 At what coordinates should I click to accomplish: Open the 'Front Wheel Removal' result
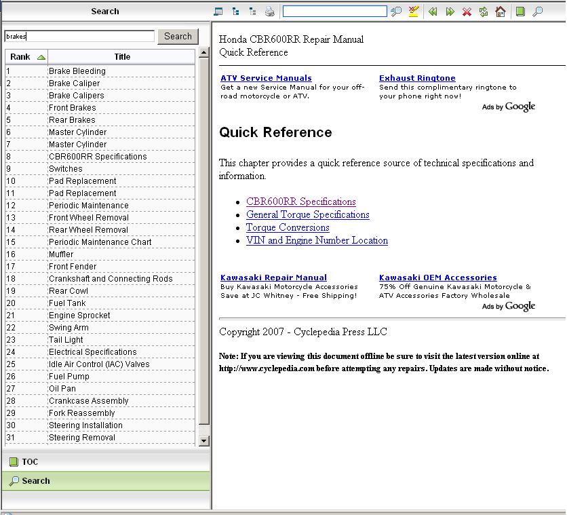pyautogui.click(x=100, y=218)
